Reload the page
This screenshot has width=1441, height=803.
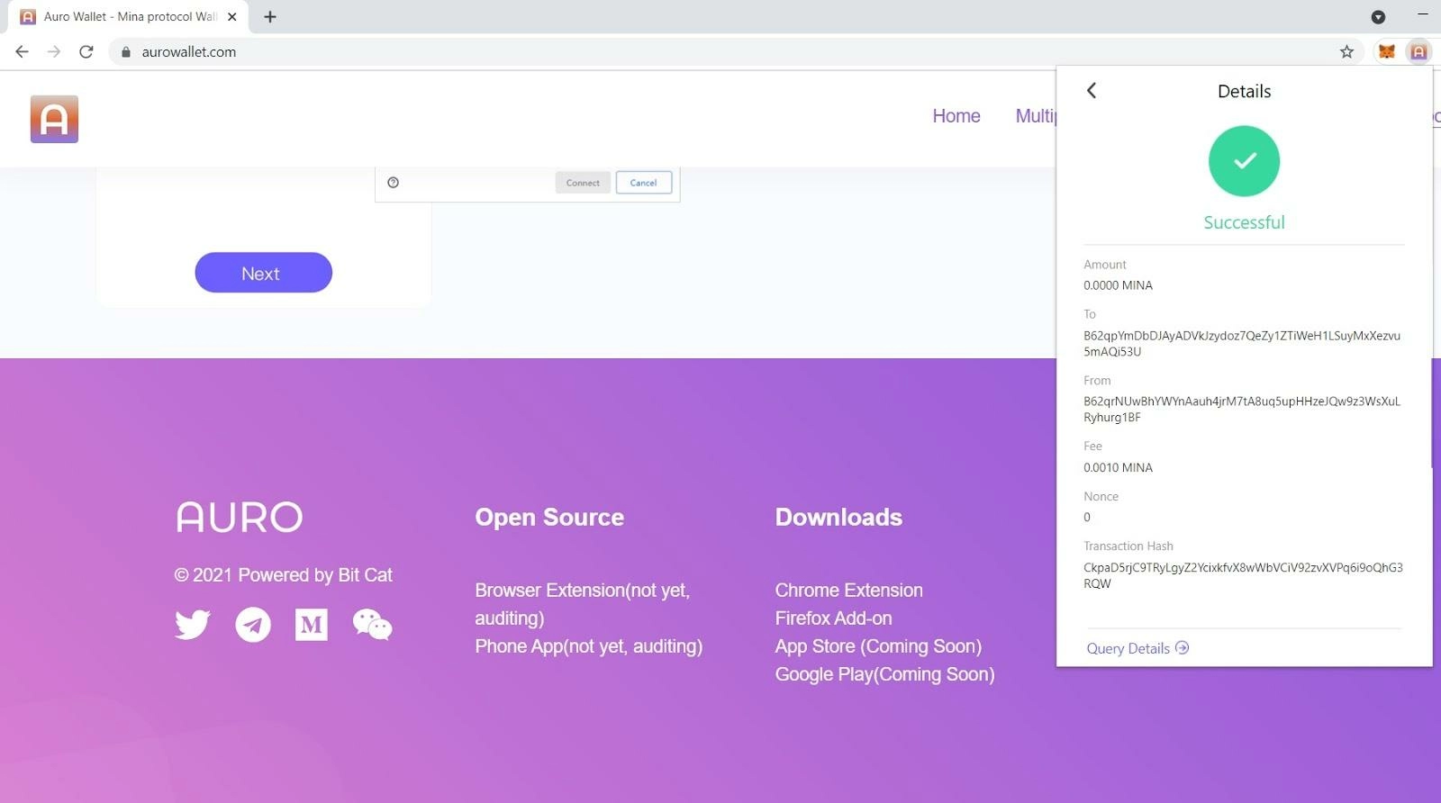click(86, 51)
